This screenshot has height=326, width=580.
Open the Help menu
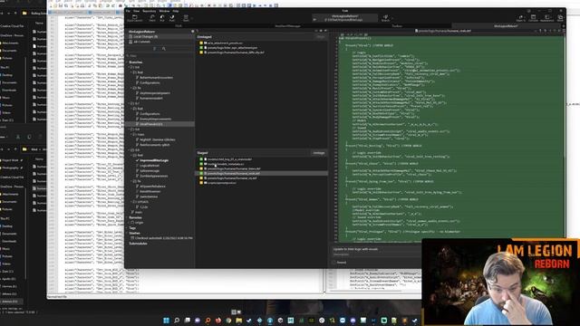pos(176,11)
